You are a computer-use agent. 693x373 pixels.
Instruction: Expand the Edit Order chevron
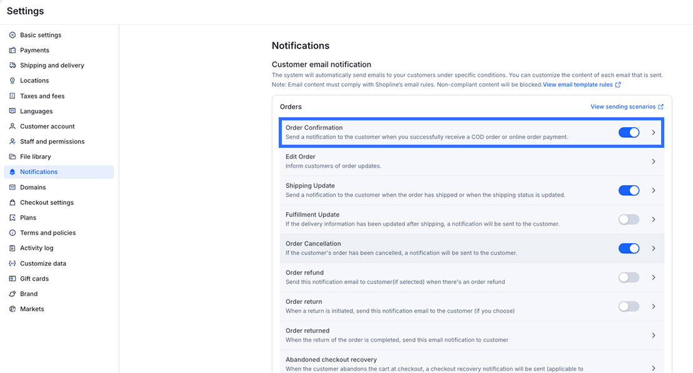[x=654, y=162]
